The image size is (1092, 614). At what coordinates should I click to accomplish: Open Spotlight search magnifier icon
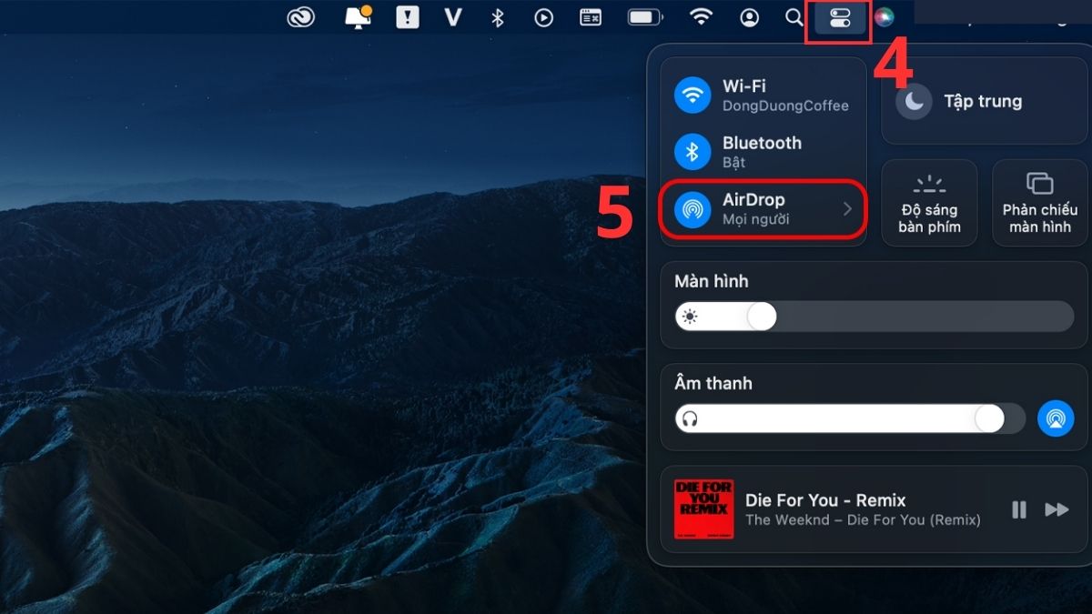[794, 17]
